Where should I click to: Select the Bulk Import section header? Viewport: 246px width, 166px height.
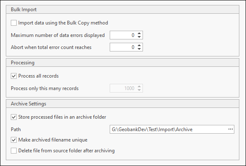tap(123, 10)
